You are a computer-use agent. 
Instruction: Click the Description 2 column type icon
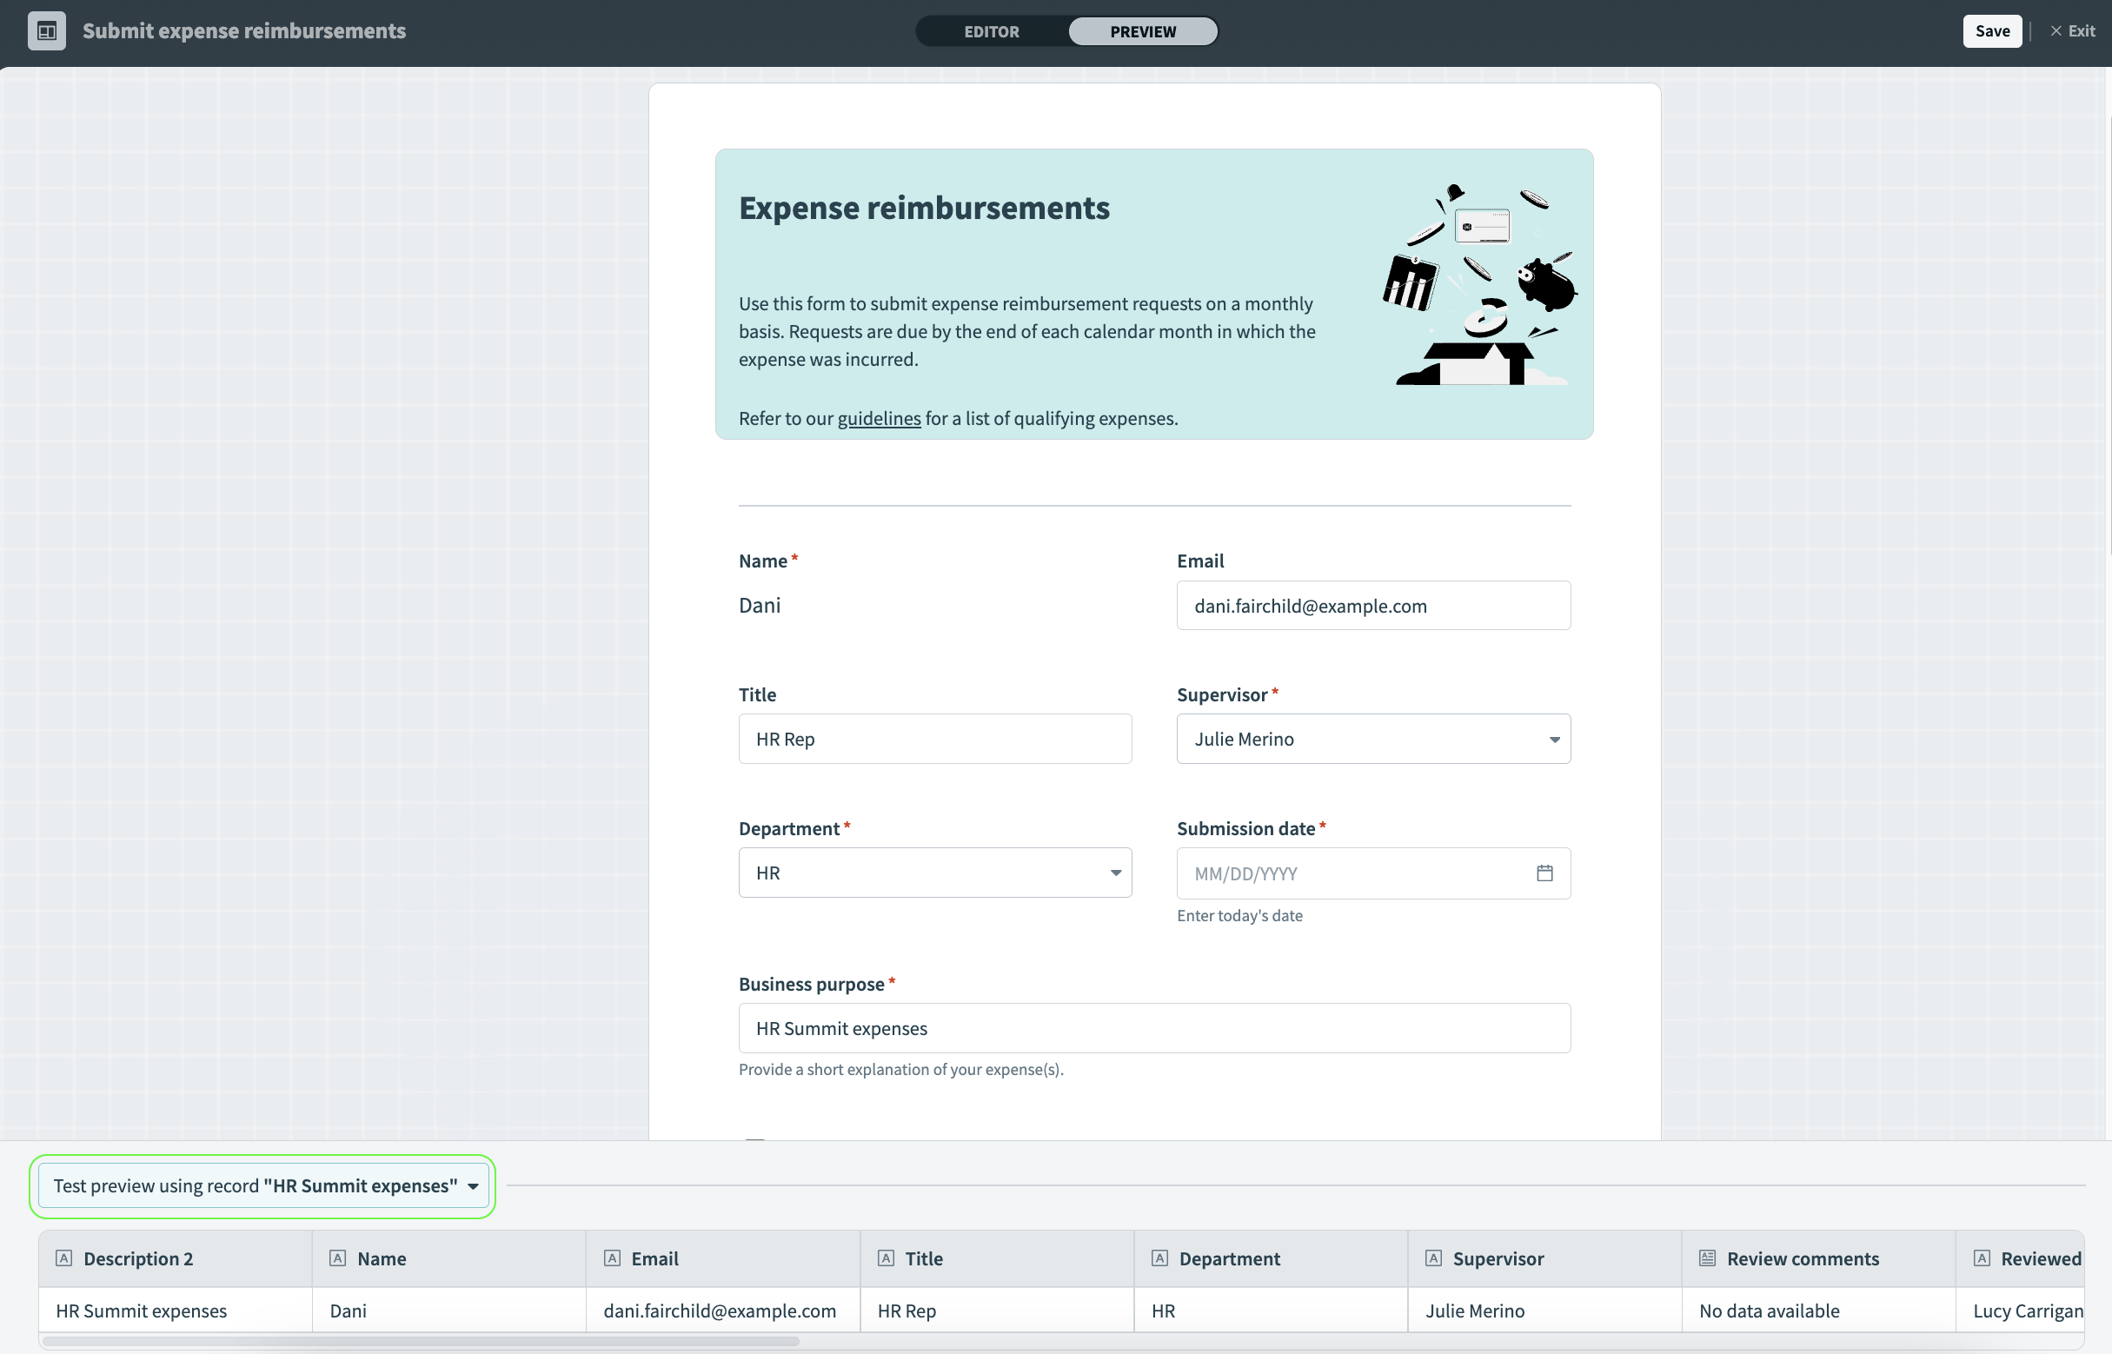64,1258
